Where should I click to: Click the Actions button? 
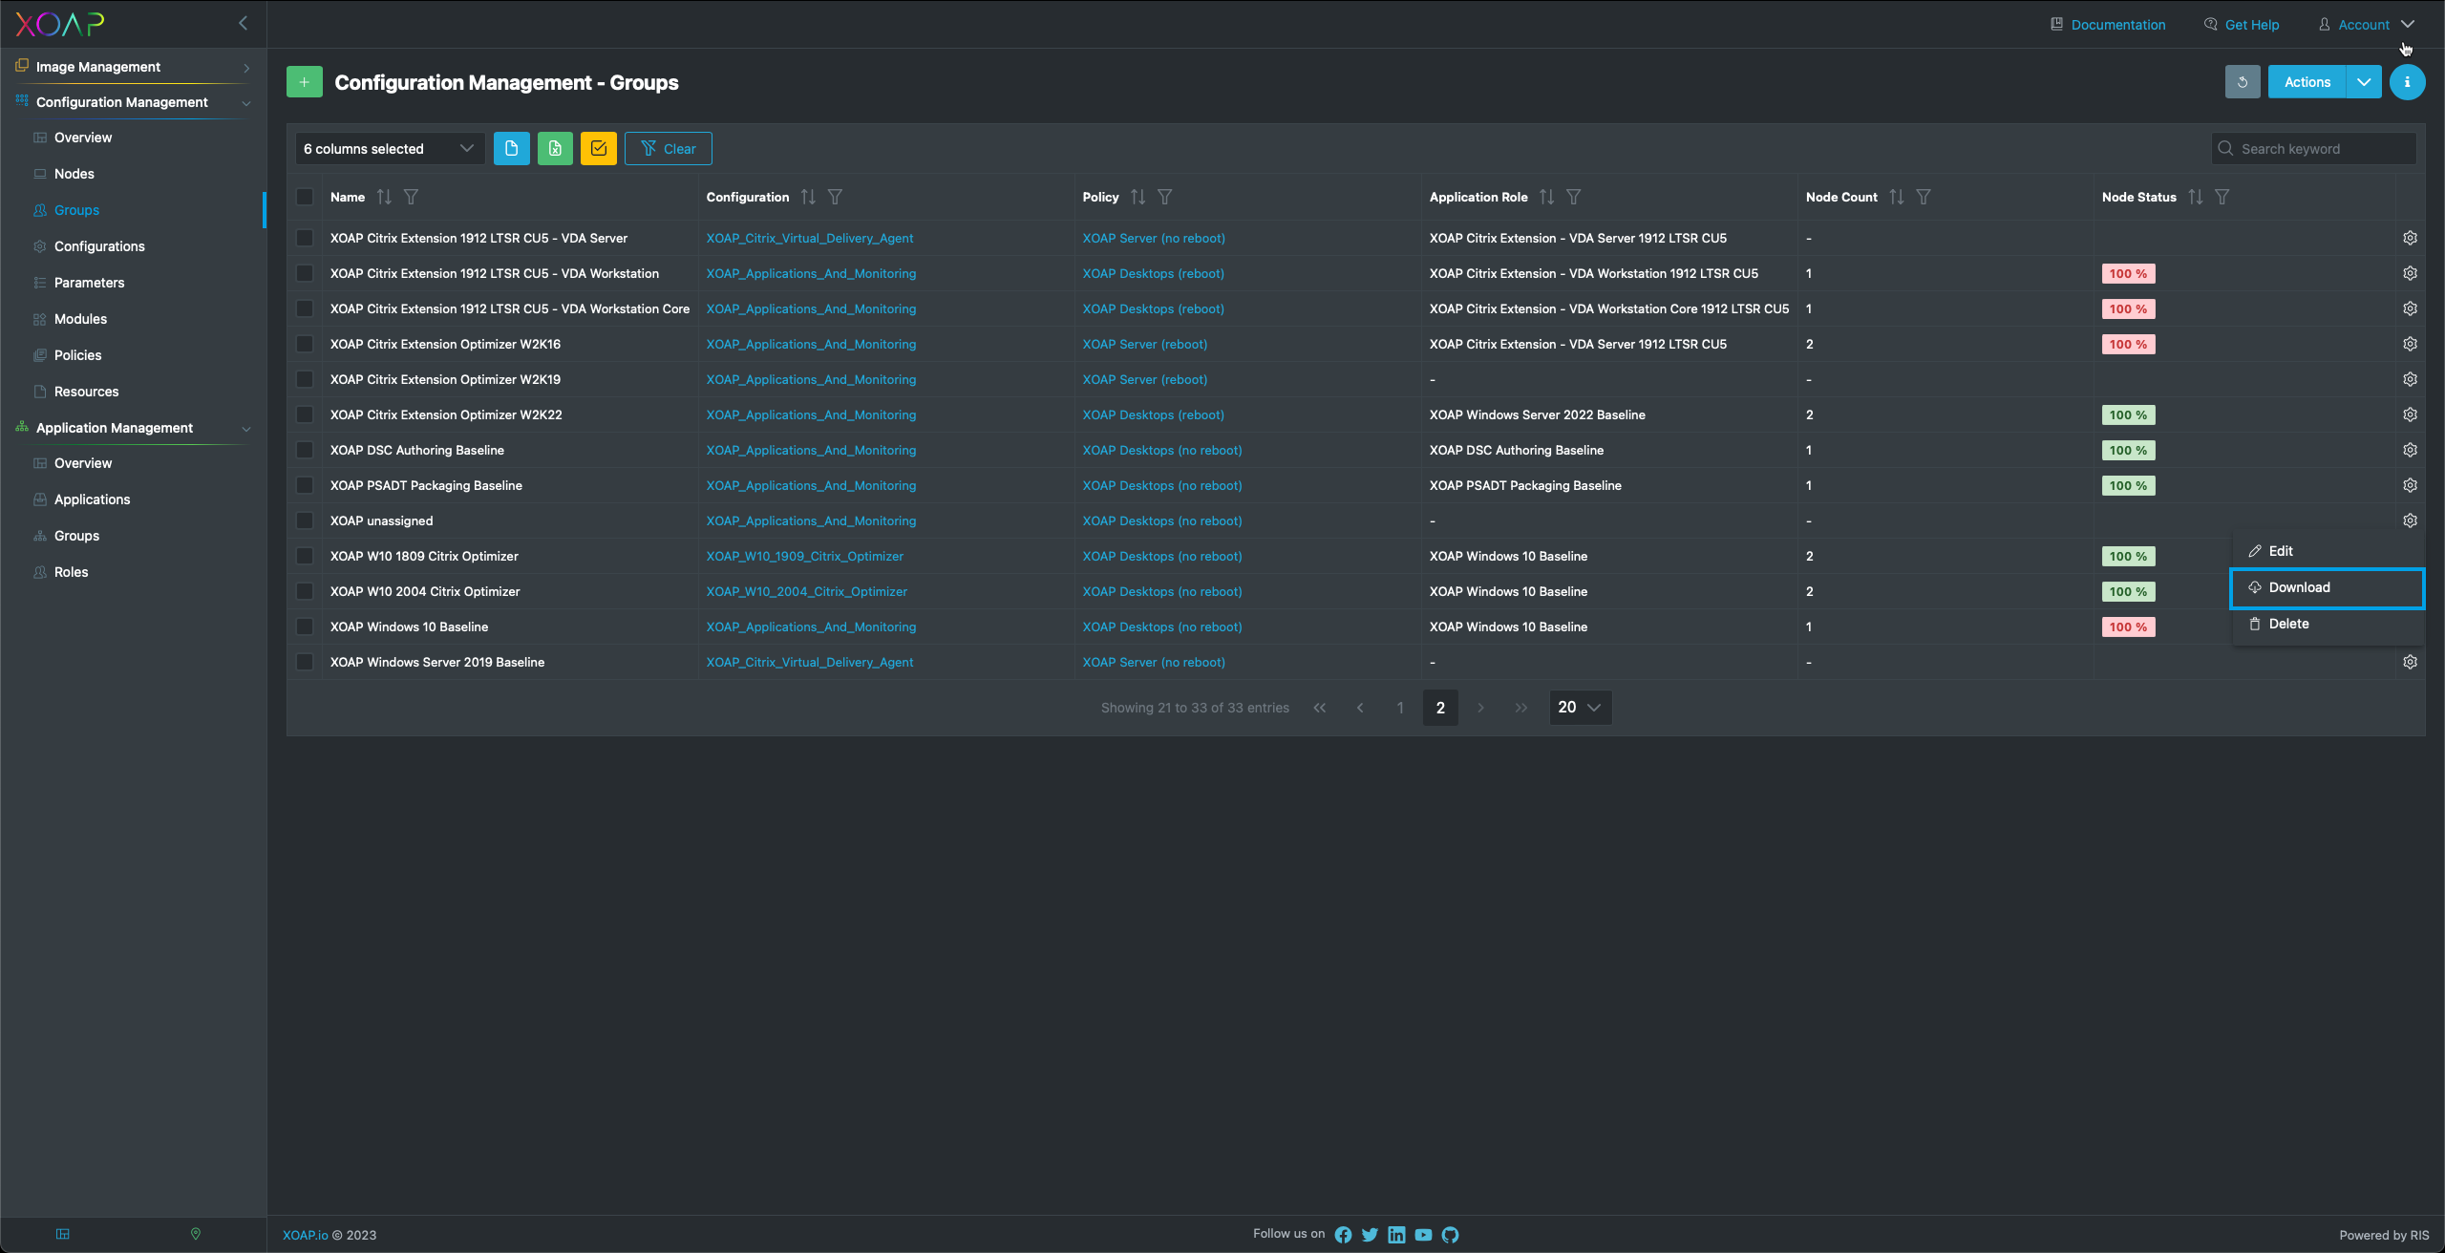coord(2307,82)
